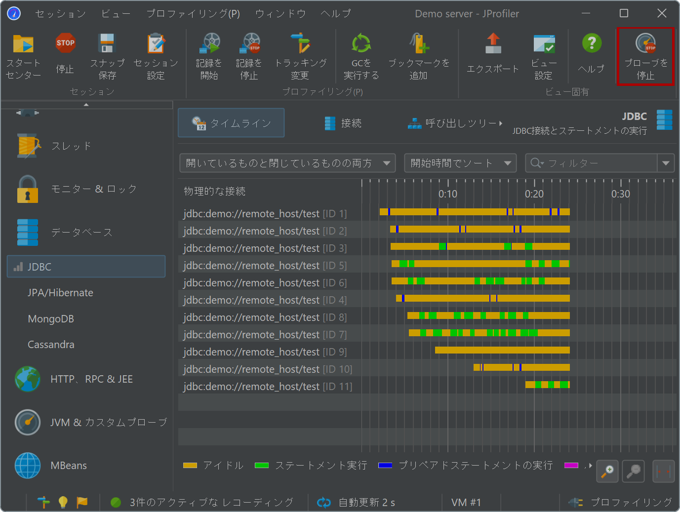Open the ヘルプ menu in menu bar
This screenshot has height=512, width=680.
point(336,13)
